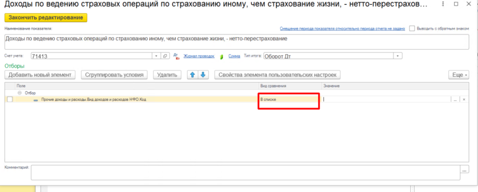Viewport: 478px width, 192px height.
Task: Enable the 'Выводить с обратным знаком' checkbox
Action: [412, 28]
